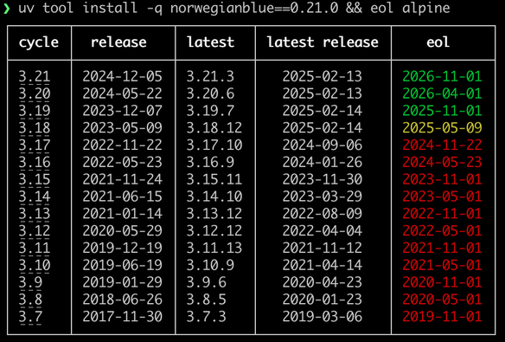
Task: Open the cycle 3.13 link
Action: pos(35,214)
